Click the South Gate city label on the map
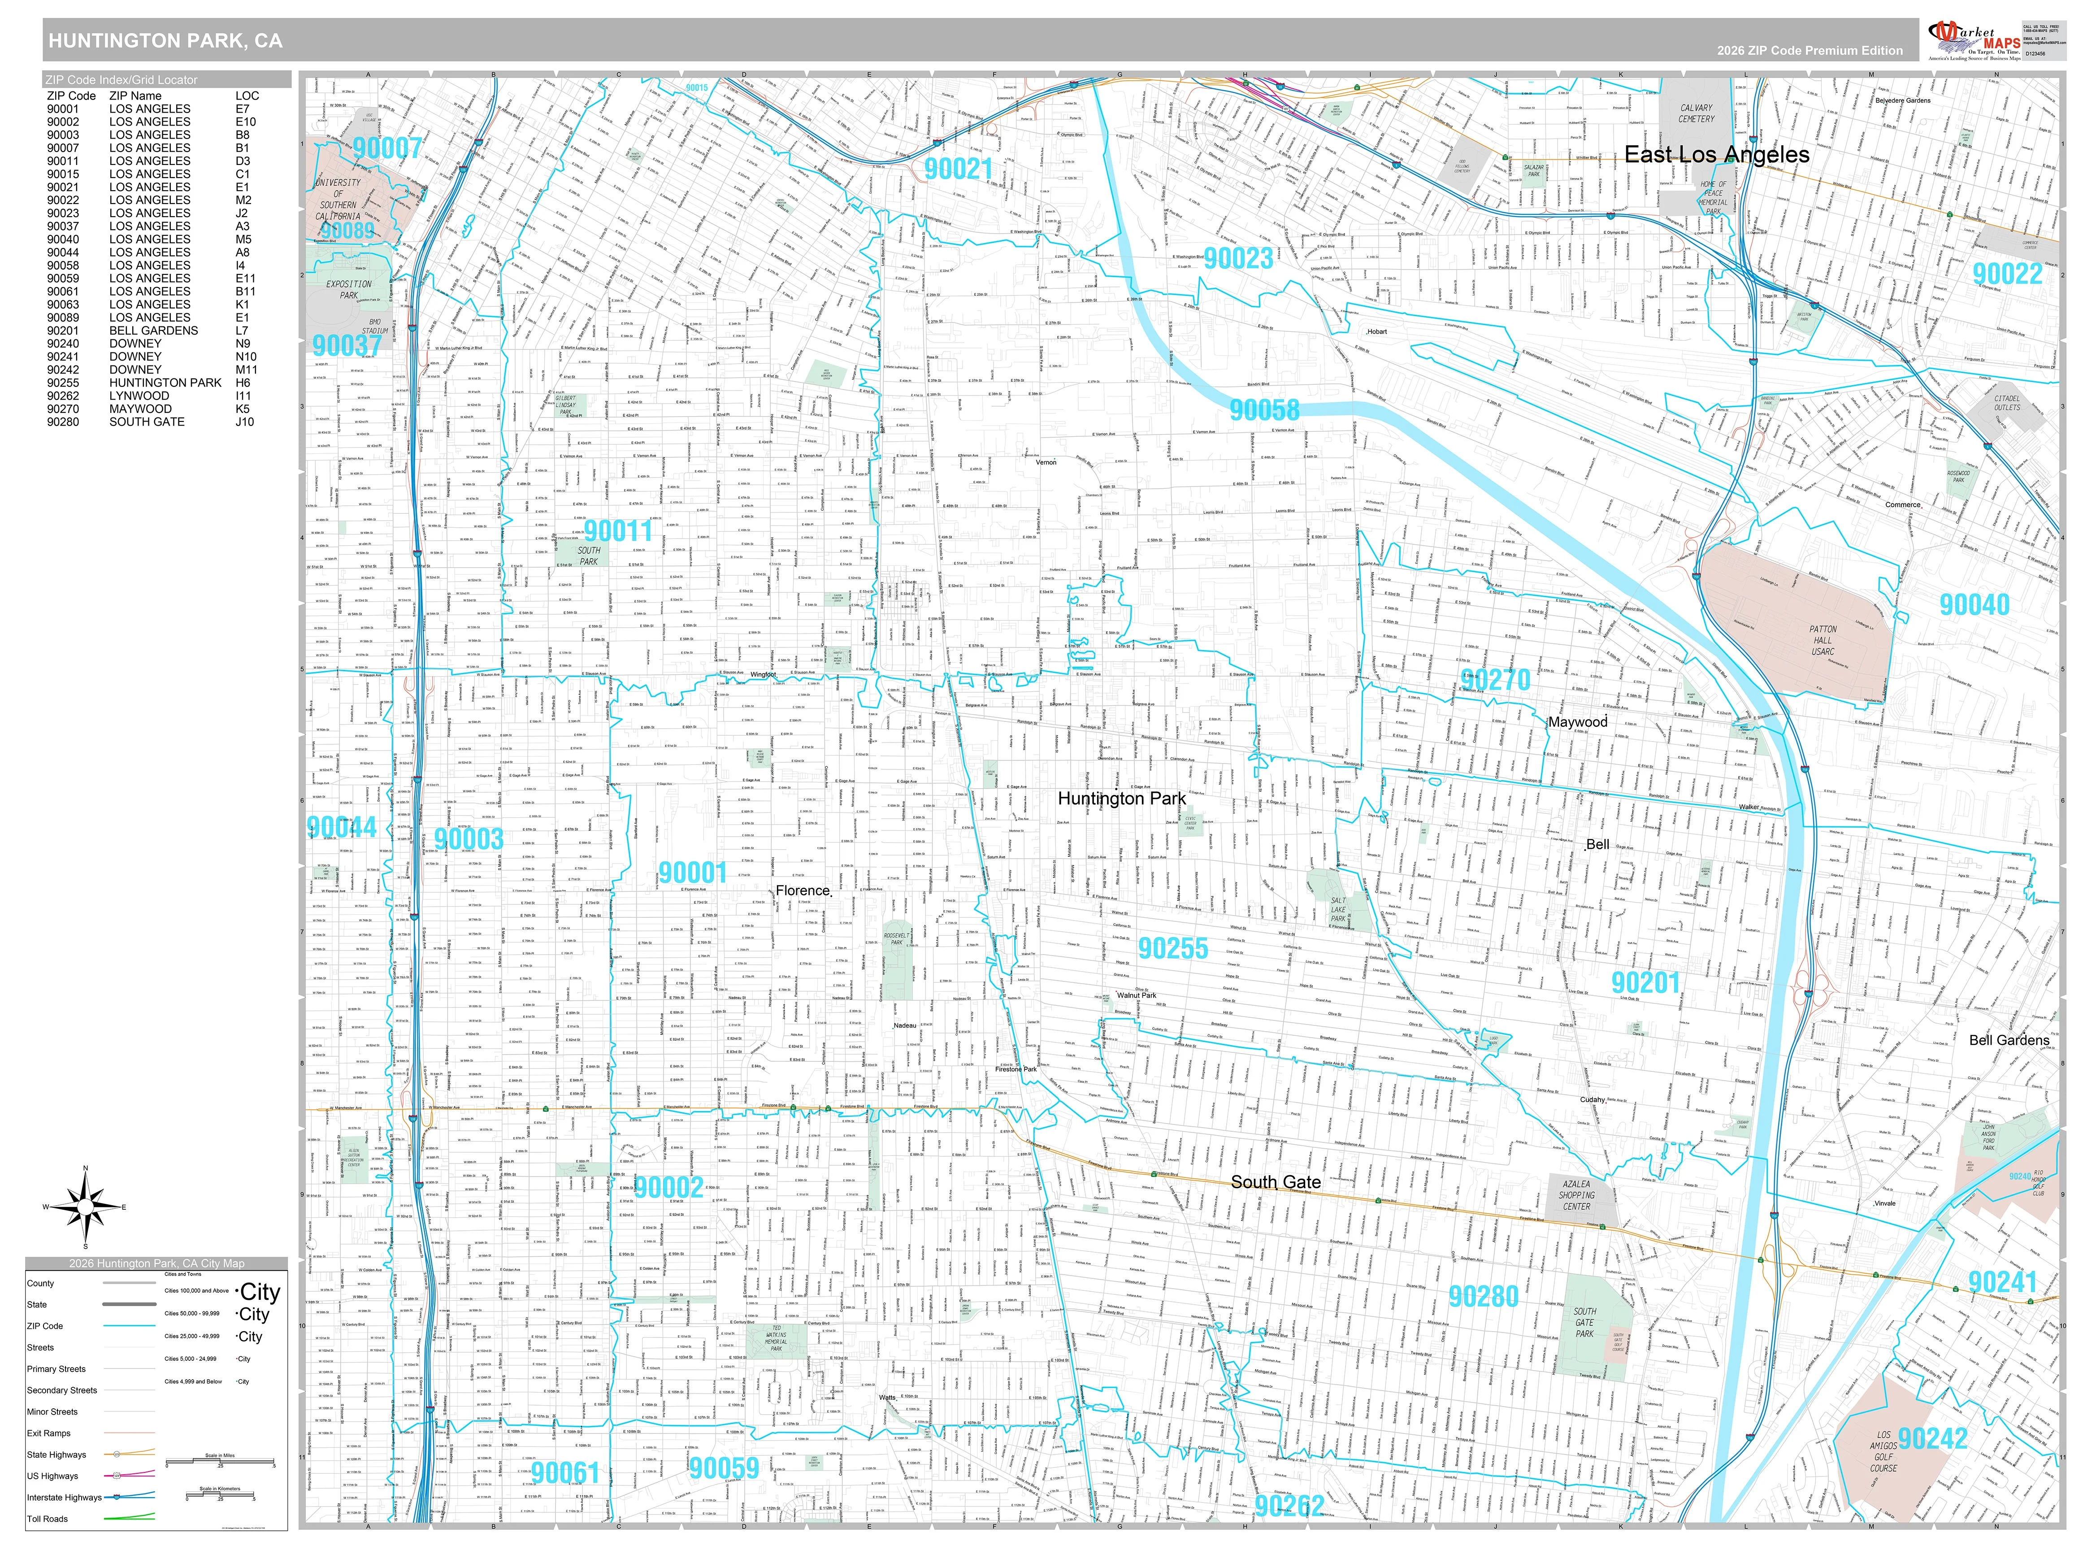This screenshot has height=1550, width=2096. tap(1275, 1182)
